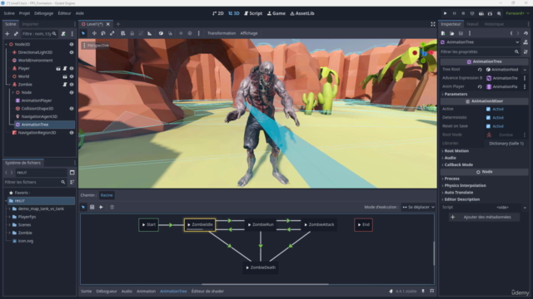This screenshot has height=299, width=533.
Task: Click the Racine path button
Action: click(x=107, y=195)
